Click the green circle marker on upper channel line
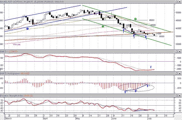This screenshot has width=182, height=120. (135, 19)
